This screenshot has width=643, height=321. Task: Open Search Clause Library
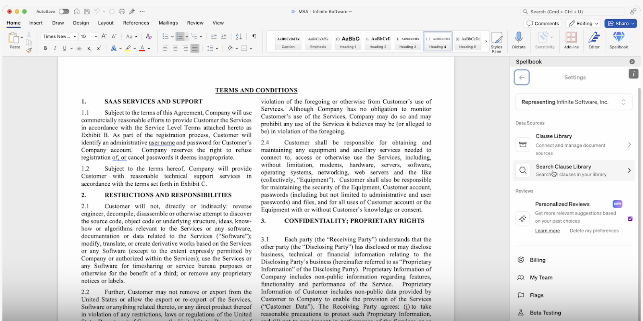pyautogui.click(x=574, y=171)
